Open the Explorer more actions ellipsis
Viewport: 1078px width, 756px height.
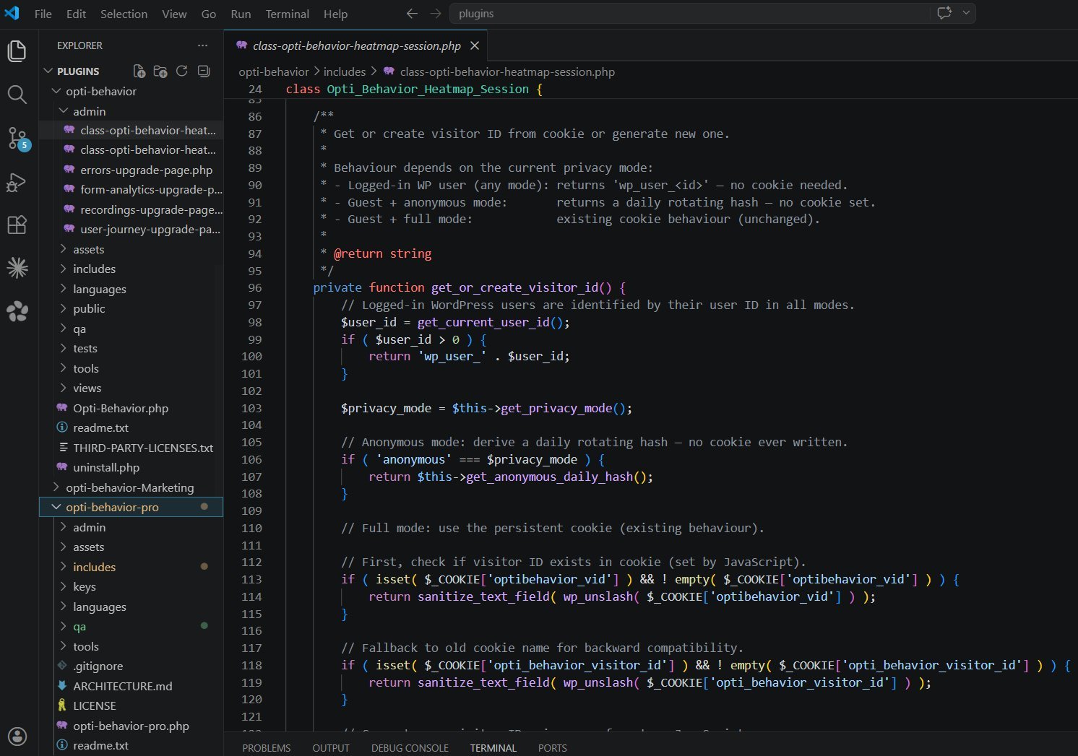tap(202, 45)
